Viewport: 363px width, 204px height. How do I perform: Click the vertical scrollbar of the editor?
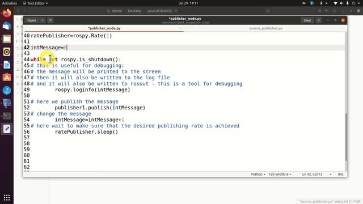pyautogui.click(x=346, y=137)
